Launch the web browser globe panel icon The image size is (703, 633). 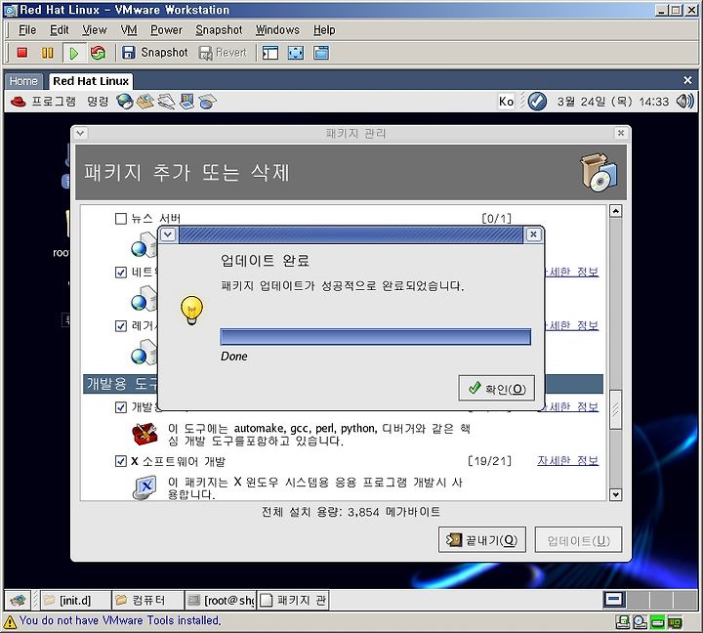click(x=125, y=102)
